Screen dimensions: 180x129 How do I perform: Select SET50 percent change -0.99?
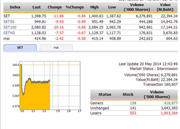point(81,21)
